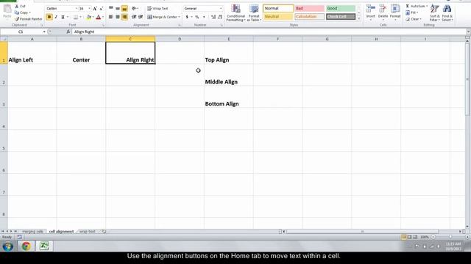Viewport: 471px width, 264px height.
Task: Click the Increase Indent icon
Action: 141,17
